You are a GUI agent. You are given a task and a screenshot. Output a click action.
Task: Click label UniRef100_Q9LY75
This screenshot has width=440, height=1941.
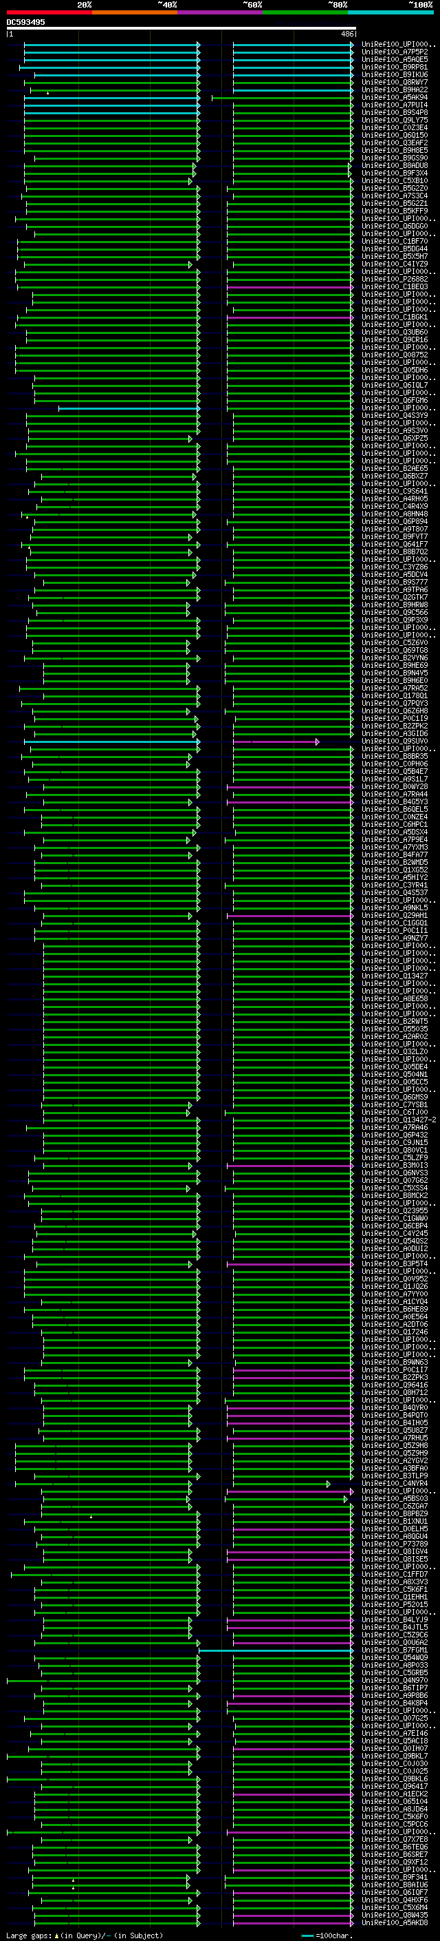pyautogui.click(x=395, y=120)
